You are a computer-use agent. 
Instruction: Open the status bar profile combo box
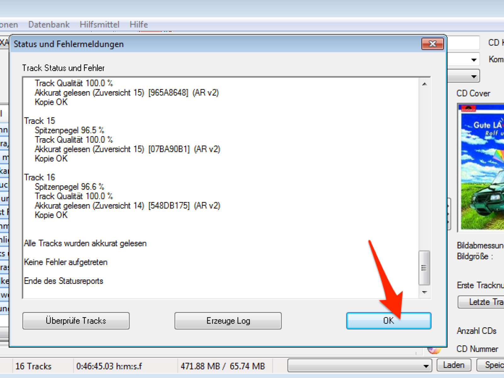coord(359,365)
